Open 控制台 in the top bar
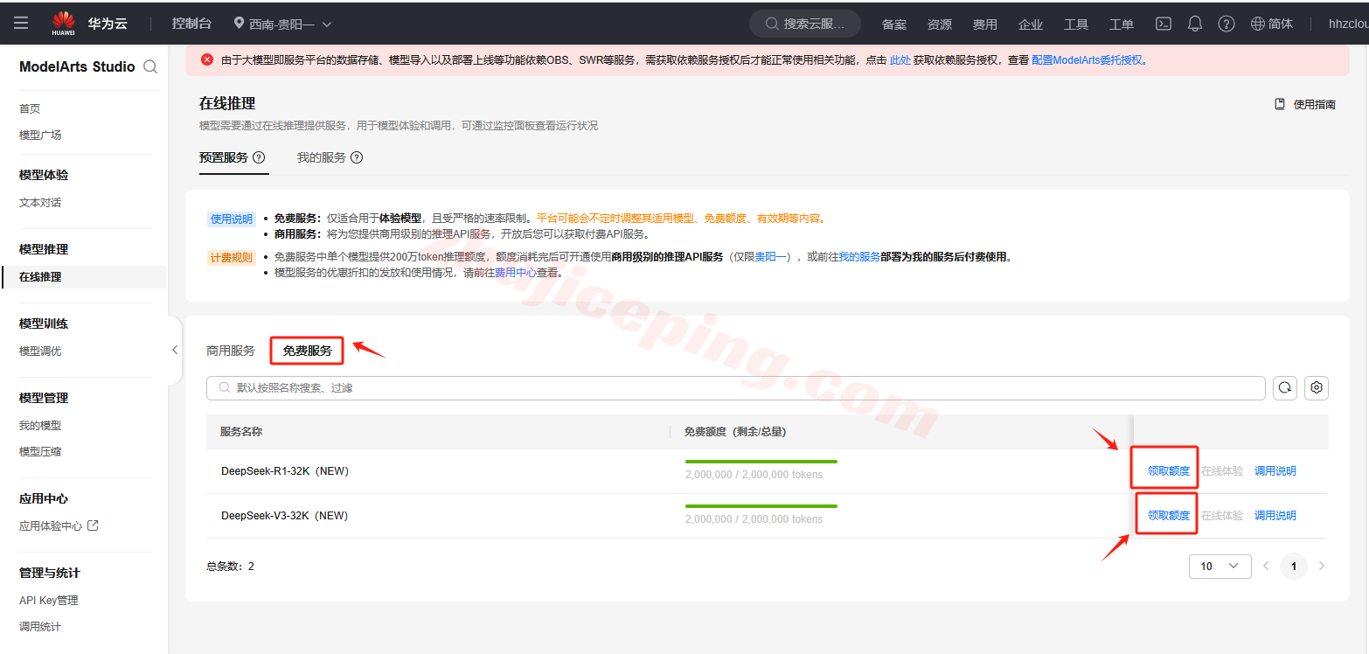This screenshot has width=1369, height=654. pyautogui.click(x=191, y=24)
